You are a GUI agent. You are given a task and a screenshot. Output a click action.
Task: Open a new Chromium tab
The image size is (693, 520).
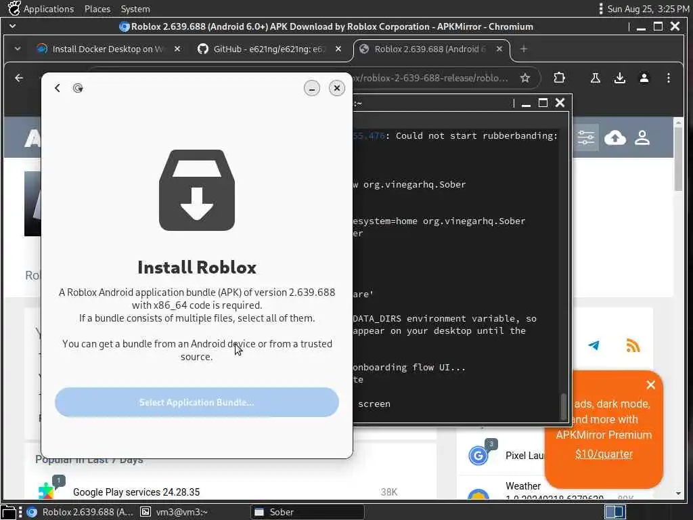[x=524, y=49]
